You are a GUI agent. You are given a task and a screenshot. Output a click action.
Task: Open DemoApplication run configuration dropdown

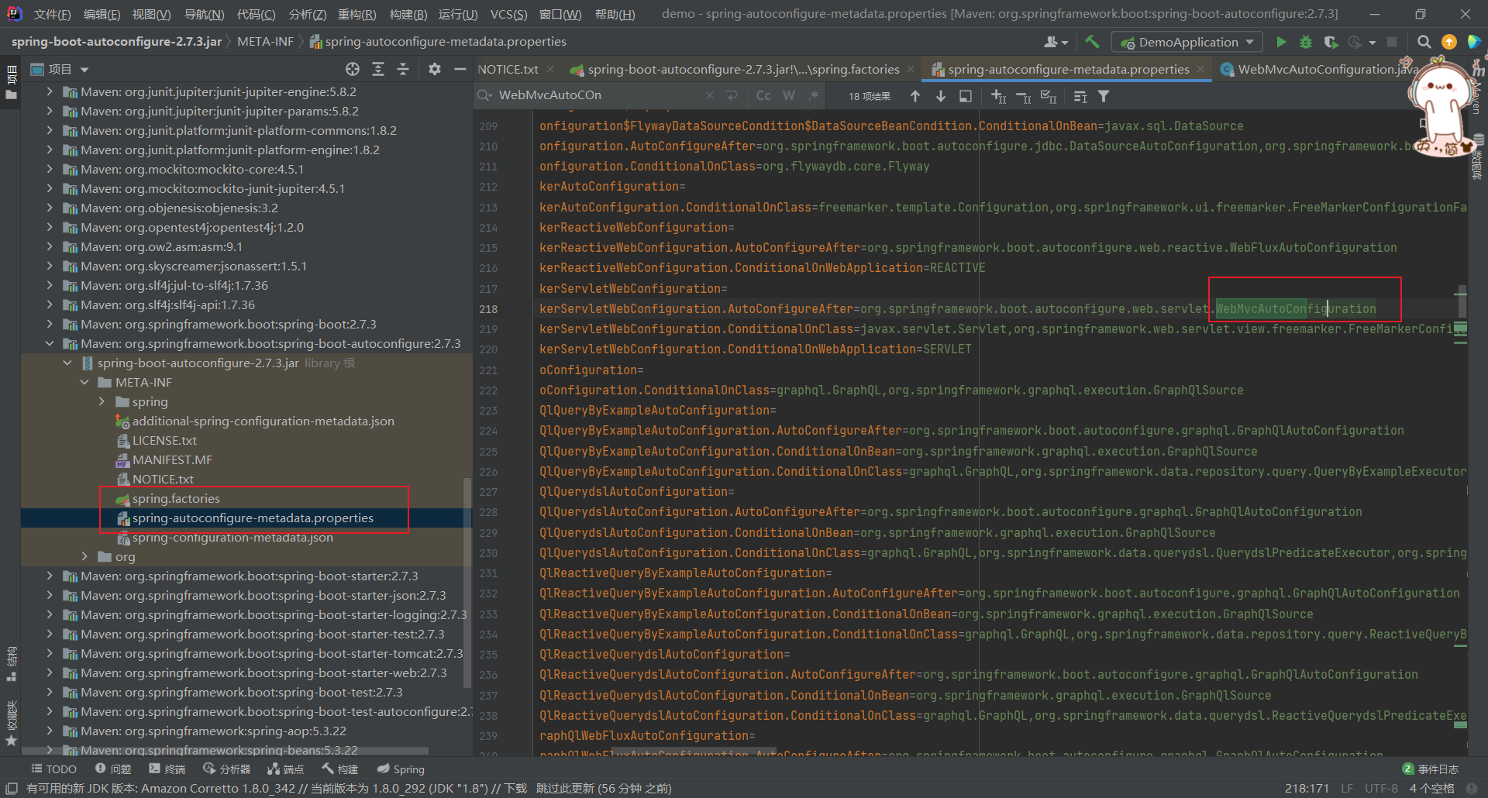click(1187, 42)
